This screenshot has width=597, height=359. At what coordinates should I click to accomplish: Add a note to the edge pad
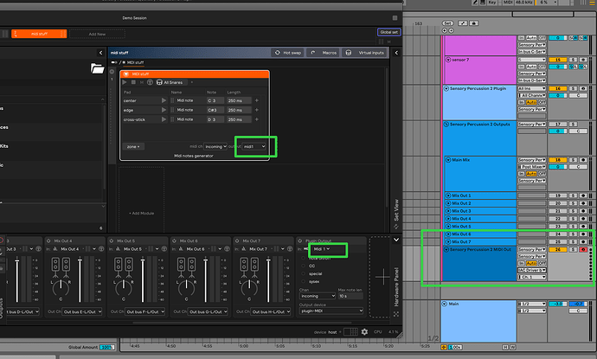point(257,110)
